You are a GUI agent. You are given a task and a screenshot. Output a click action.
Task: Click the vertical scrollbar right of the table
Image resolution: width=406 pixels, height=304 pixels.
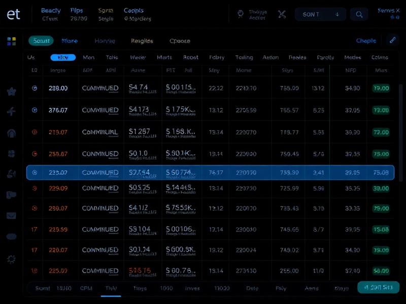coord(401,133)
